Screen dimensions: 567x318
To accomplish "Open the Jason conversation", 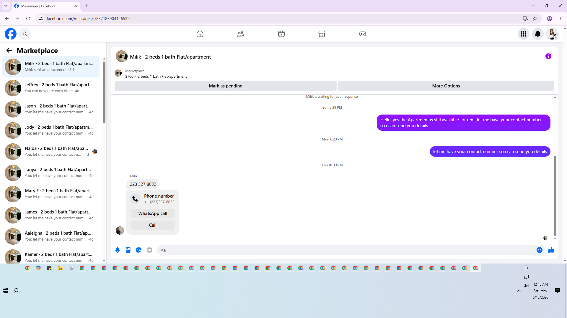I will point(51,109).
